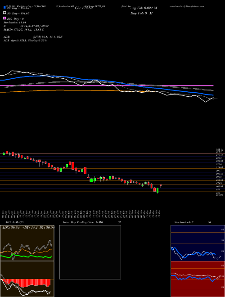The image size is (225, 297).
Task: Click the 'Avg Vol: 0.021 M' text
Action: click(x=144, y=8)
